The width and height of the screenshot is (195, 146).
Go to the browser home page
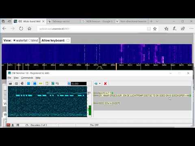coord(29,28)
